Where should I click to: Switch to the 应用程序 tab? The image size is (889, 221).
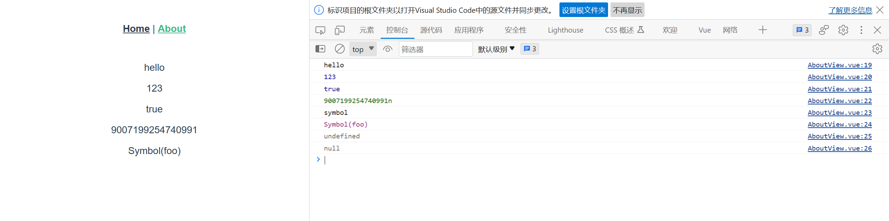click(x=469, y=30)
